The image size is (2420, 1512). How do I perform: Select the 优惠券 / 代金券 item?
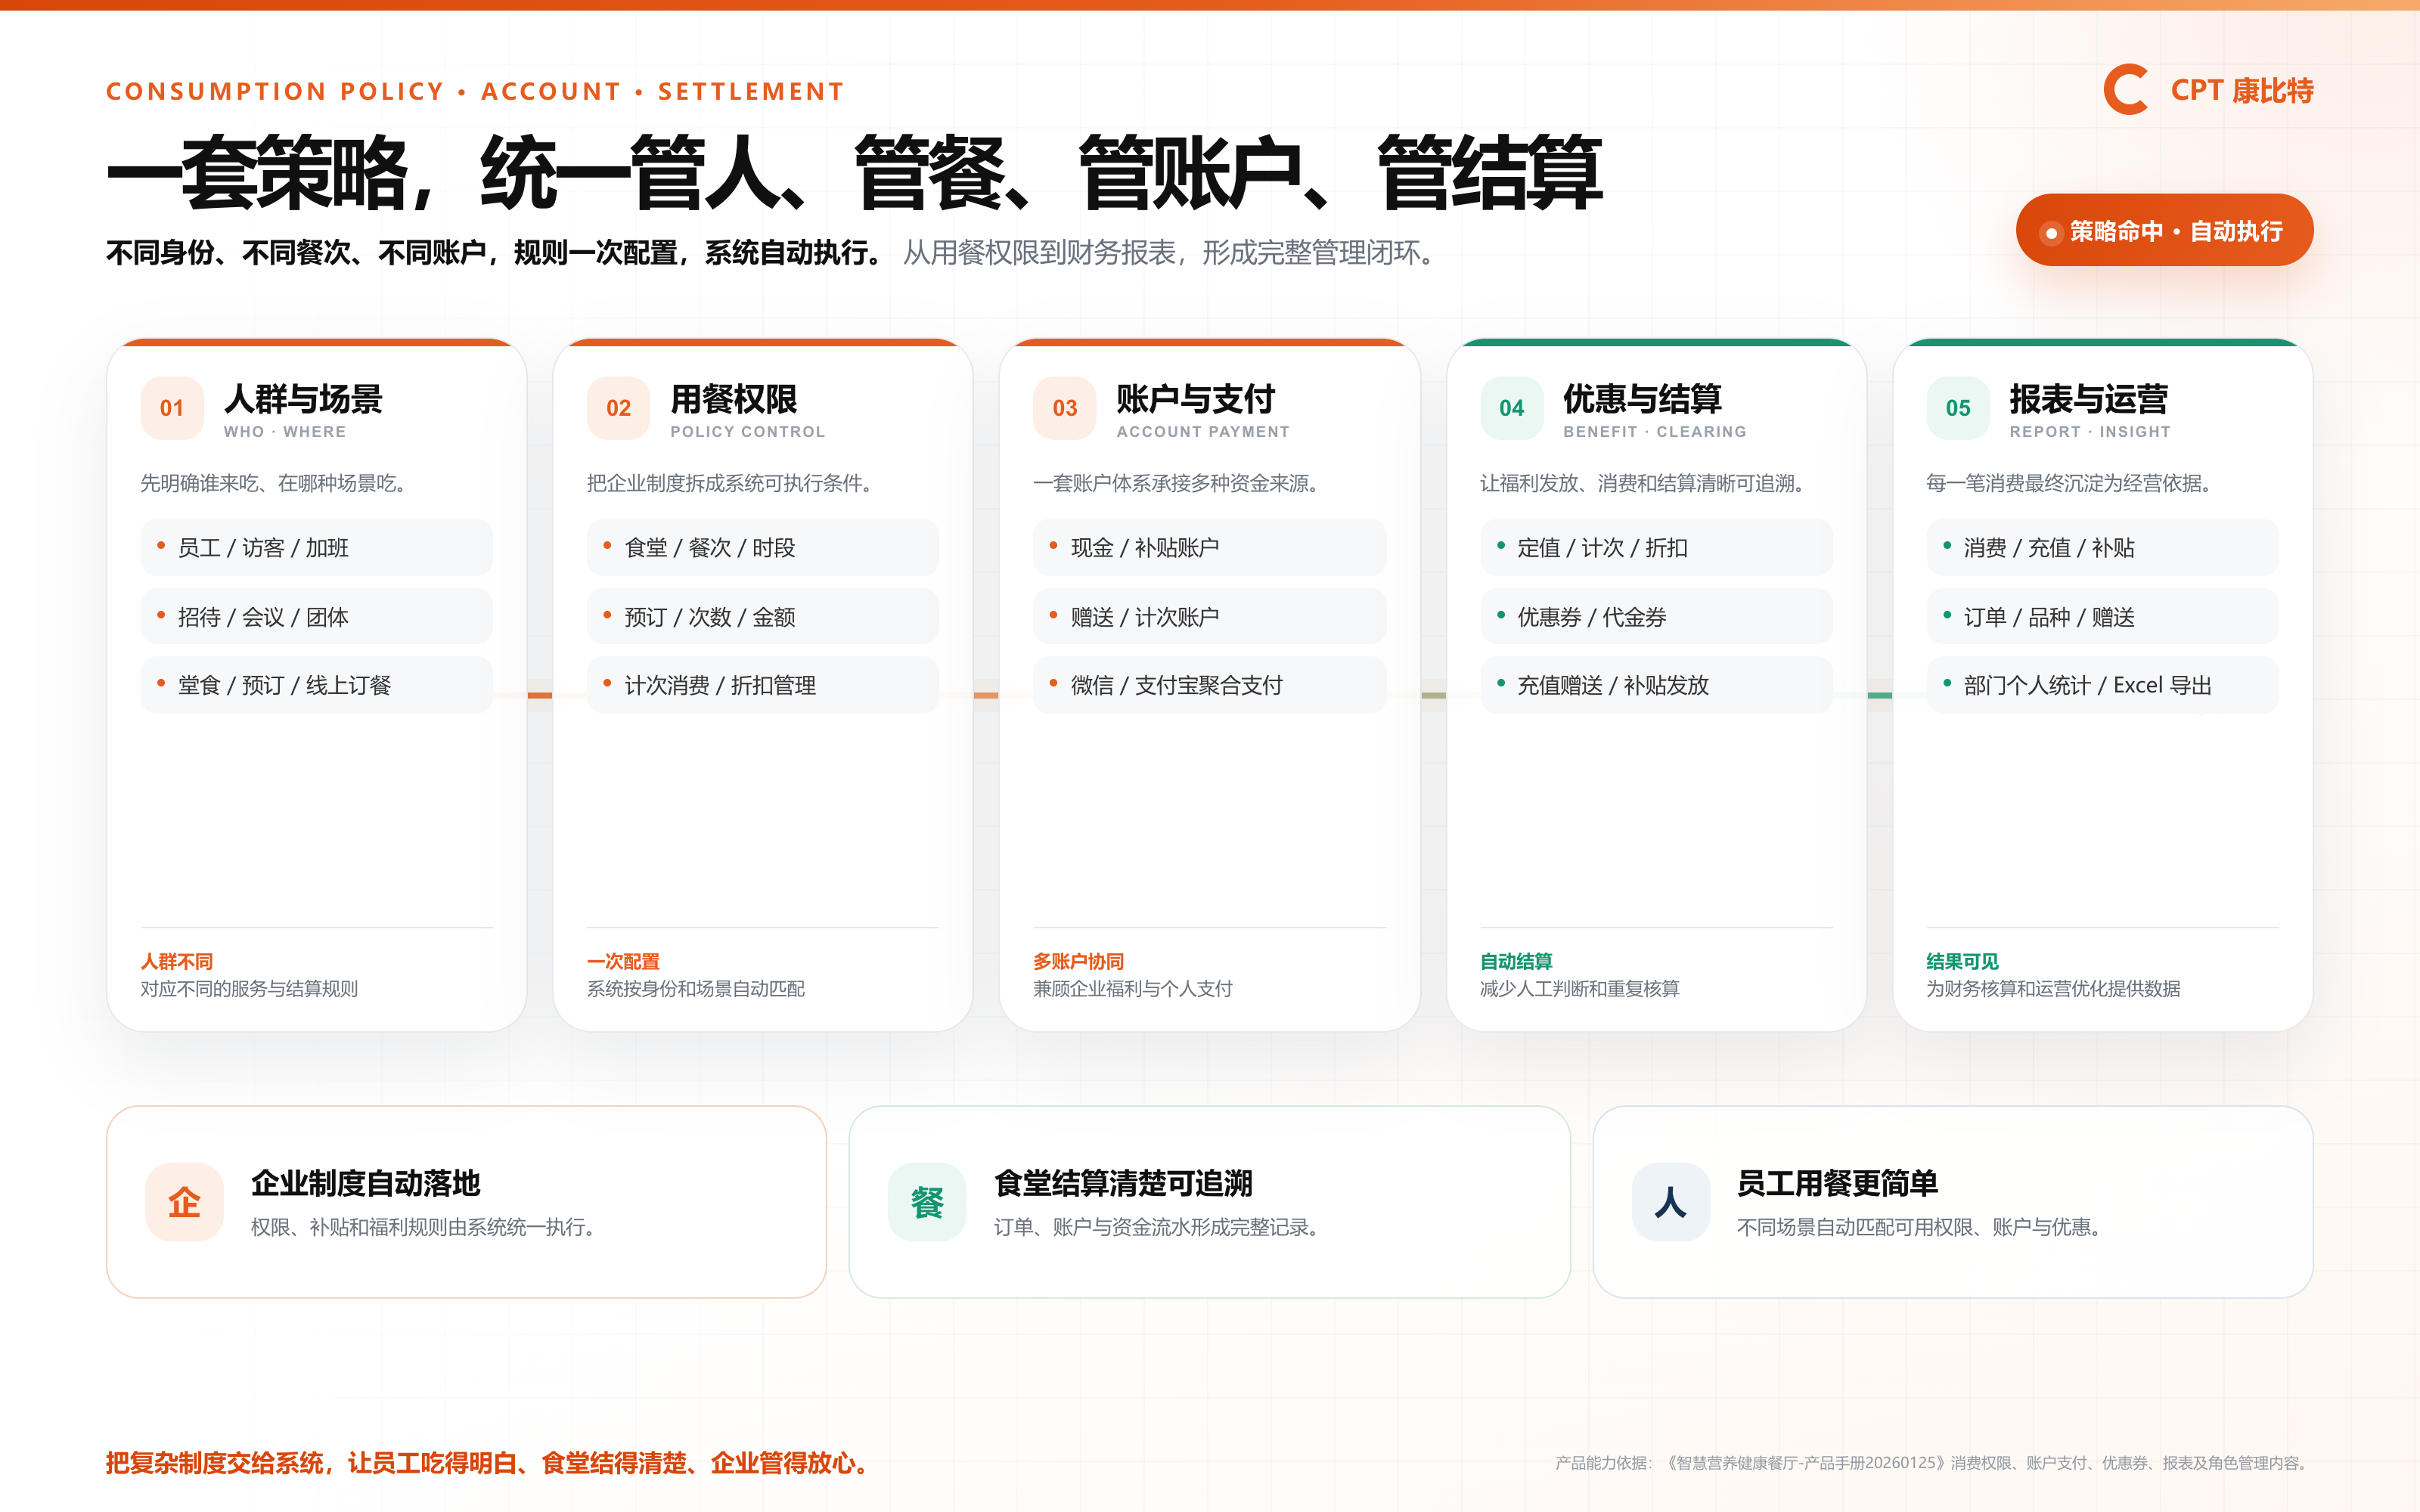pos(1656,616)
